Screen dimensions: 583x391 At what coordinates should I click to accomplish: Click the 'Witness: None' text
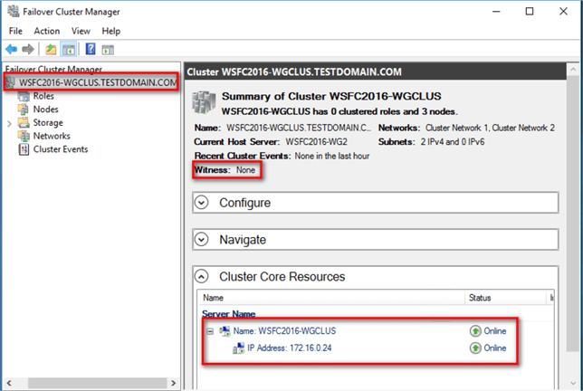click(x=225, y=170)
